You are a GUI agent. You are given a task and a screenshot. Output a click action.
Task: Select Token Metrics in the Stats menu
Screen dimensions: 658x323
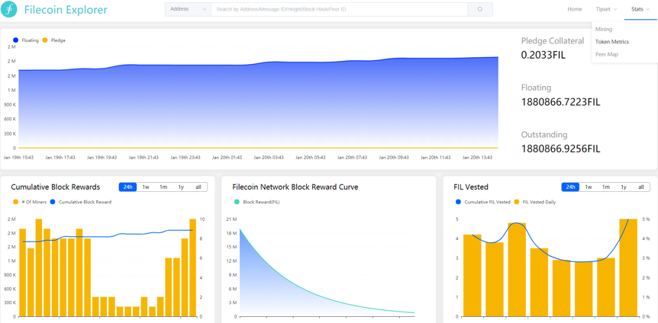(612, 42)
